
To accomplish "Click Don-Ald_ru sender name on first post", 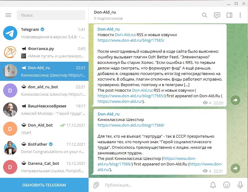I will pos(108,29).
